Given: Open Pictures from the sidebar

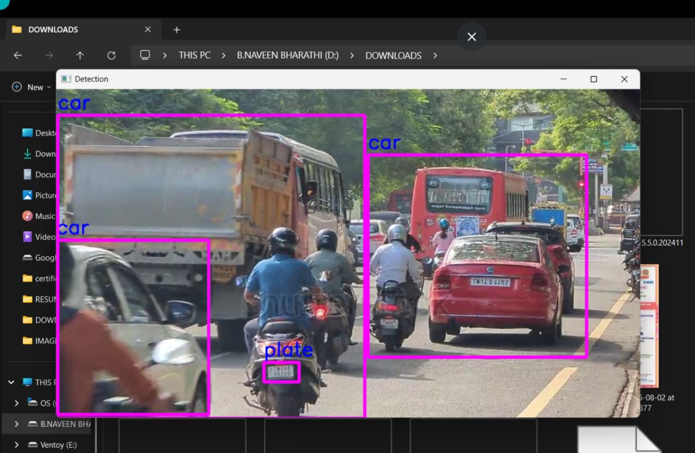Looking at the screenshot, I should pos(39,195).
